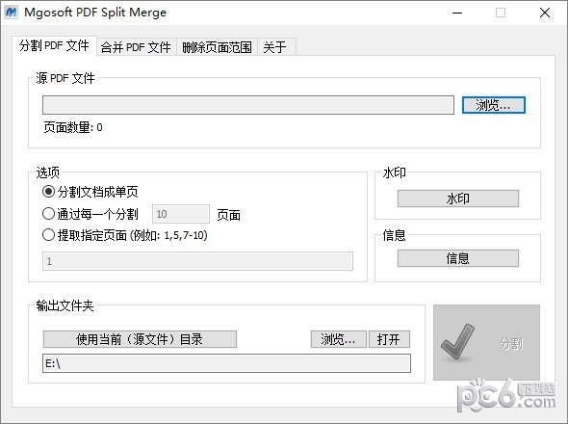Viewport: 568px width, 424px height.
Task: Browse for the source PDF file
Action: (493, 105)
